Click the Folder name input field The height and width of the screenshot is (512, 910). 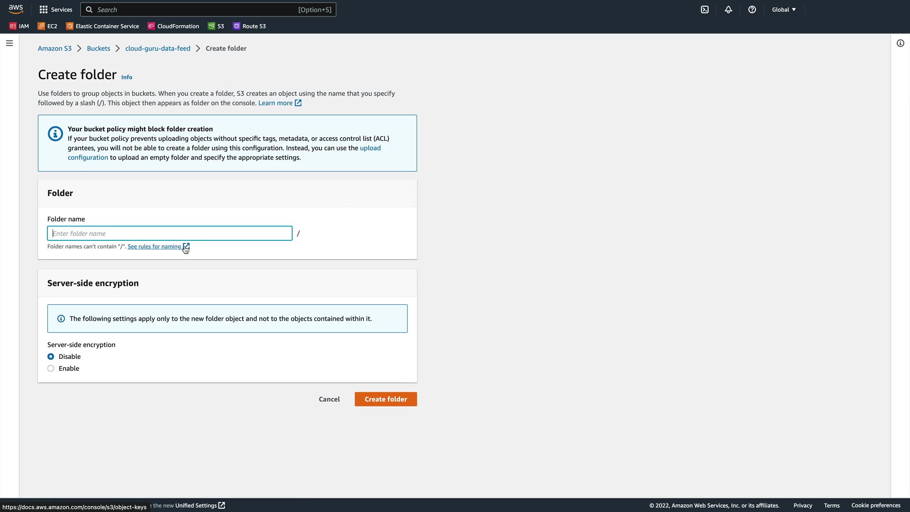pos(170,233)
